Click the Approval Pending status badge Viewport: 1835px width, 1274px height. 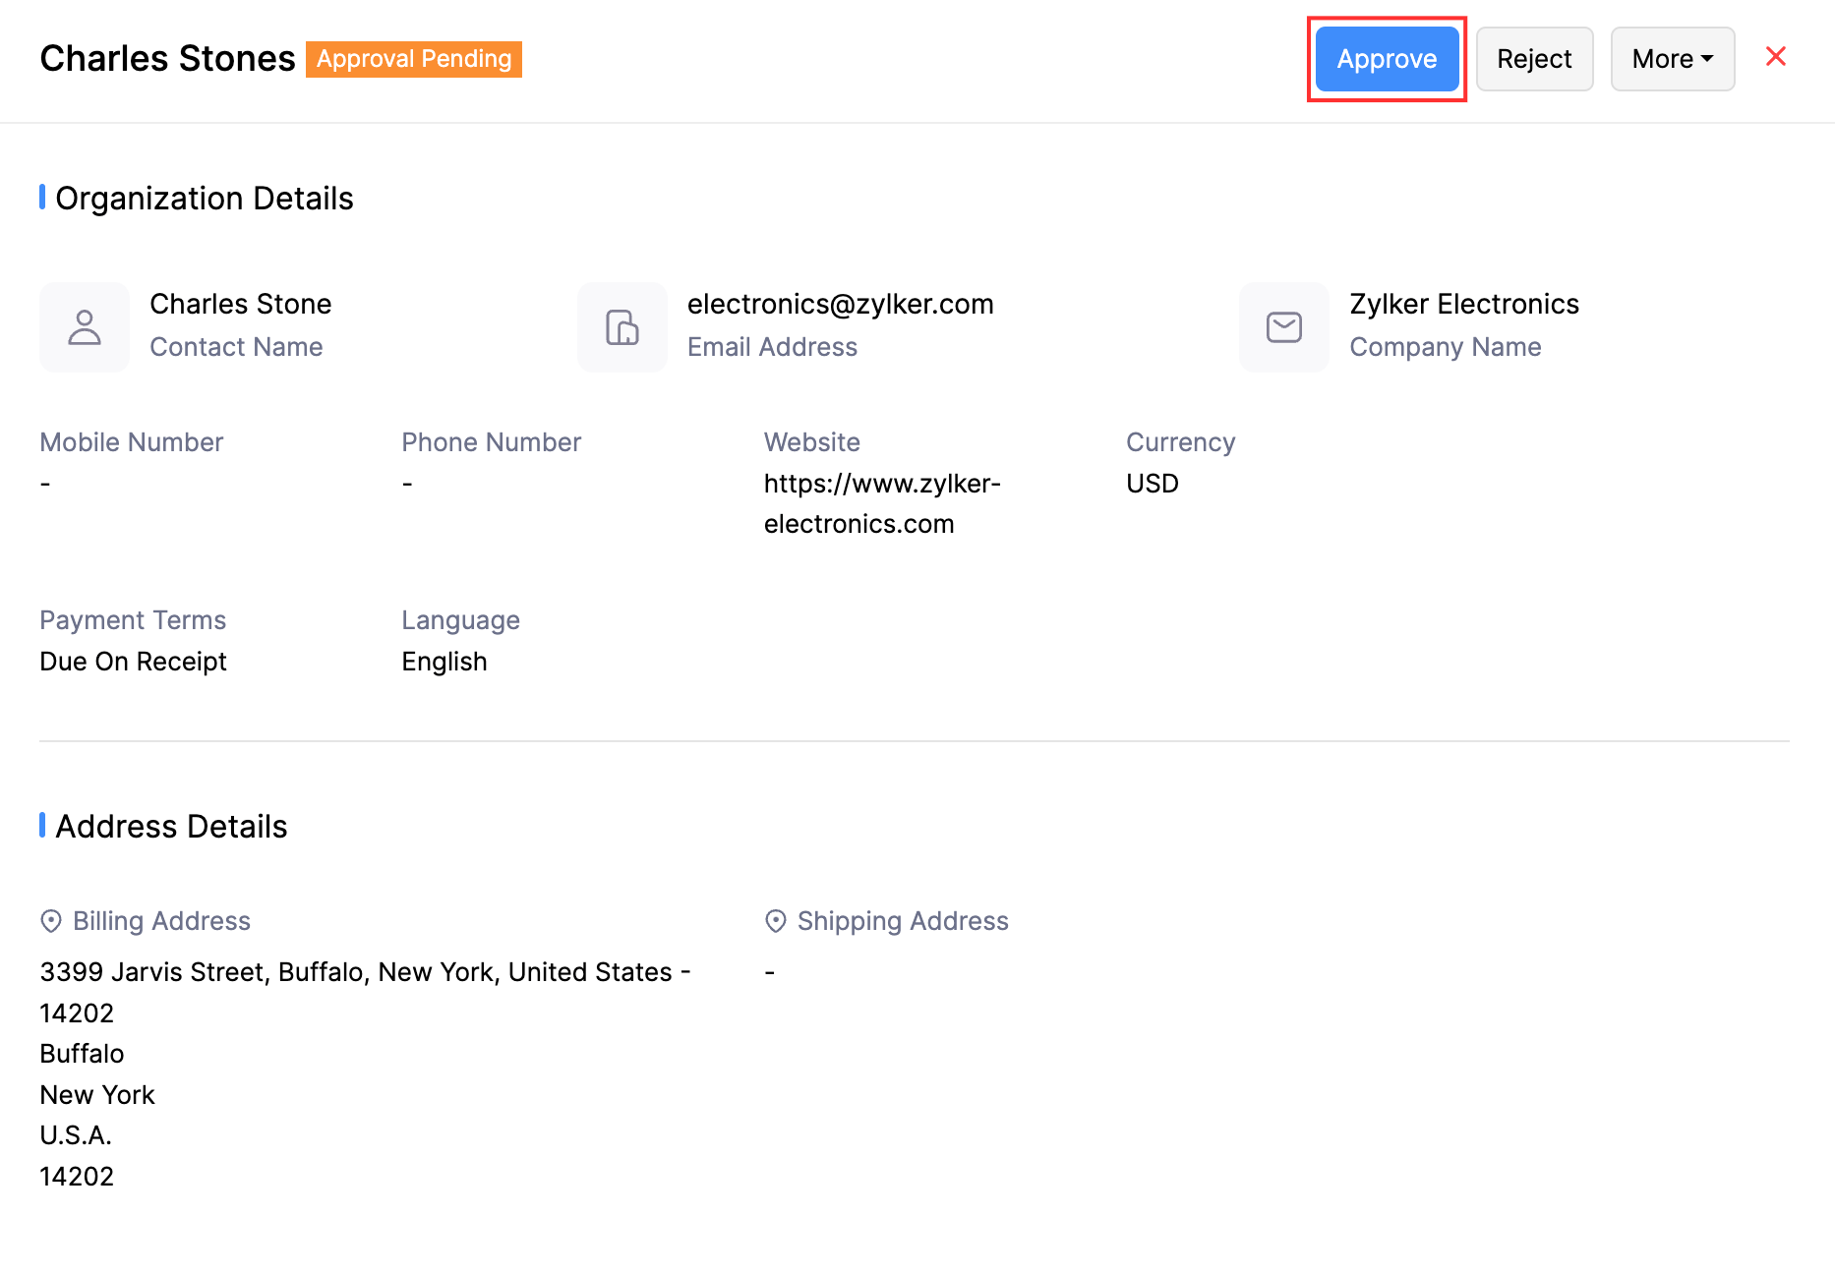(413, 59)
